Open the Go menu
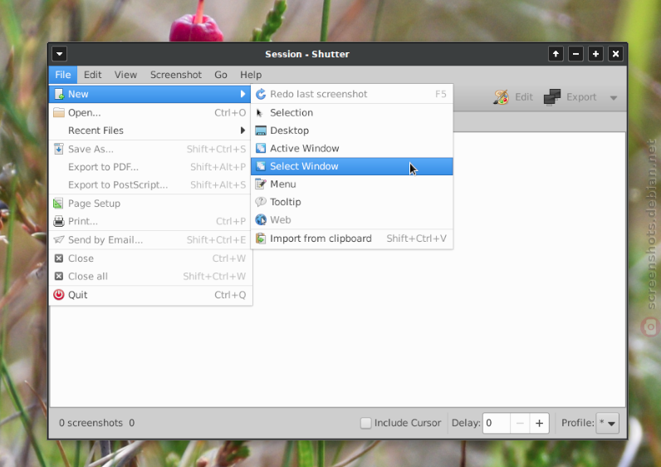661x467 pixels. pyautogui.click(x=221, y=75)
